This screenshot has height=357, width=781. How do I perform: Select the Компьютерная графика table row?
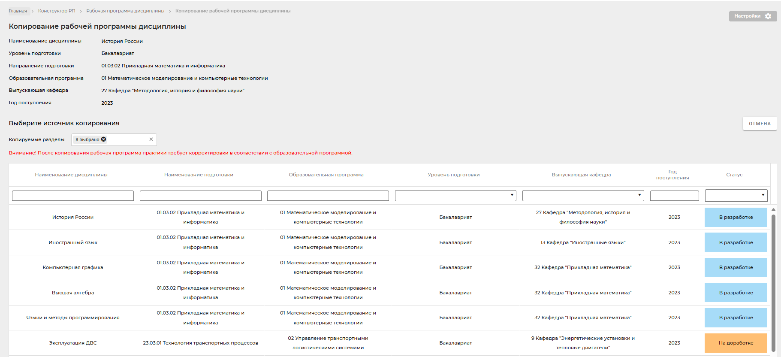click(x=389, y=267)
